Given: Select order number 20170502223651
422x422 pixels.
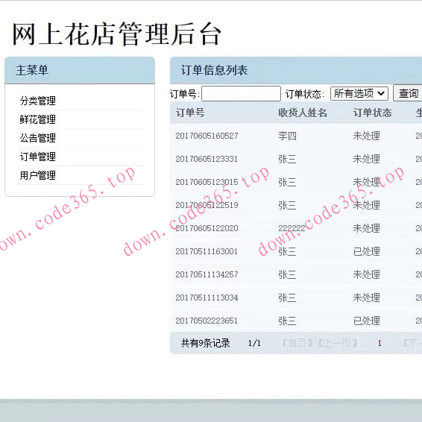Looking at the screenshot, I should (x=207, y=321).
